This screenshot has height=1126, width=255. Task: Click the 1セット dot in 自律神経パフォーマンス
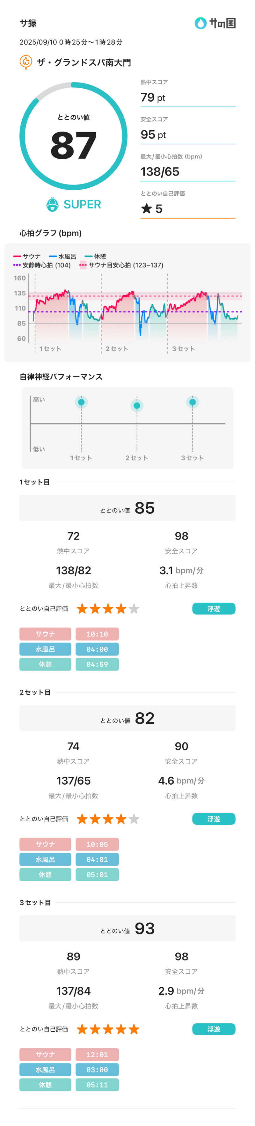point(81,402)
